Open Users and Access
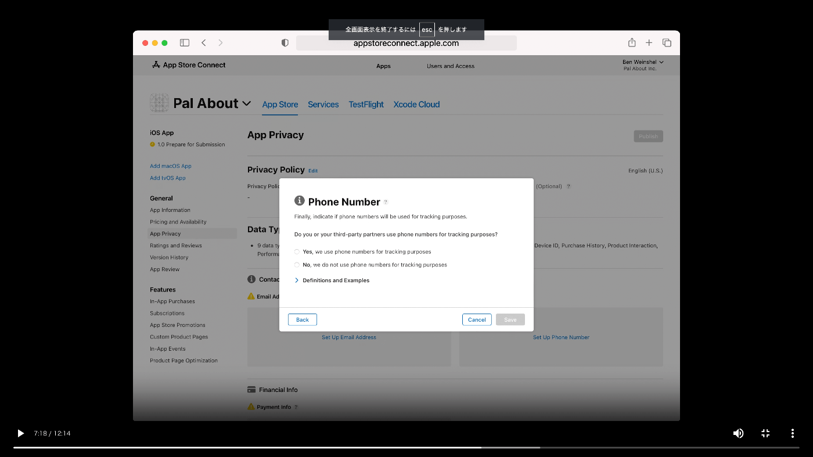The height and width of the screenshot is (457, 813). [451, 66]
